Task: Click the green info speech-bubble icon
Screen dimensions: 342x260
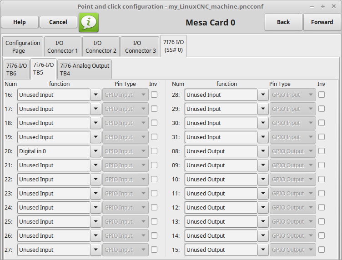Action: pyautogui.click(x=89, y=22)
